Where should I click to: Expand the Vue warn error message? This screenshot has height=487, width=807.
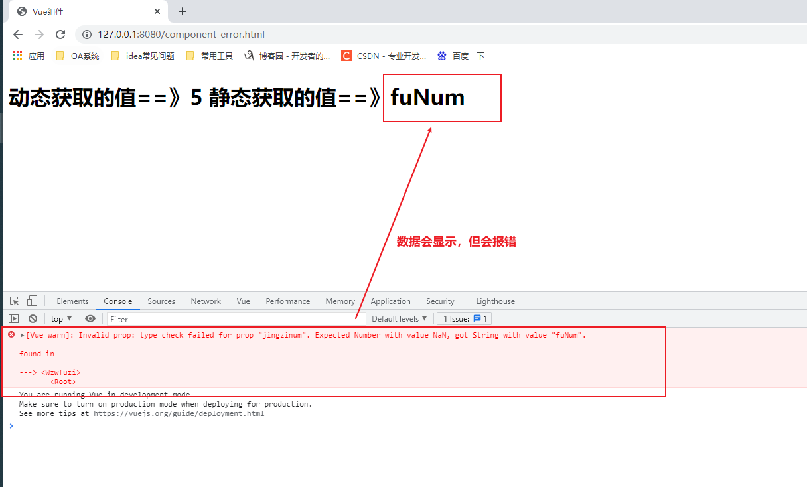click(22, 335)
